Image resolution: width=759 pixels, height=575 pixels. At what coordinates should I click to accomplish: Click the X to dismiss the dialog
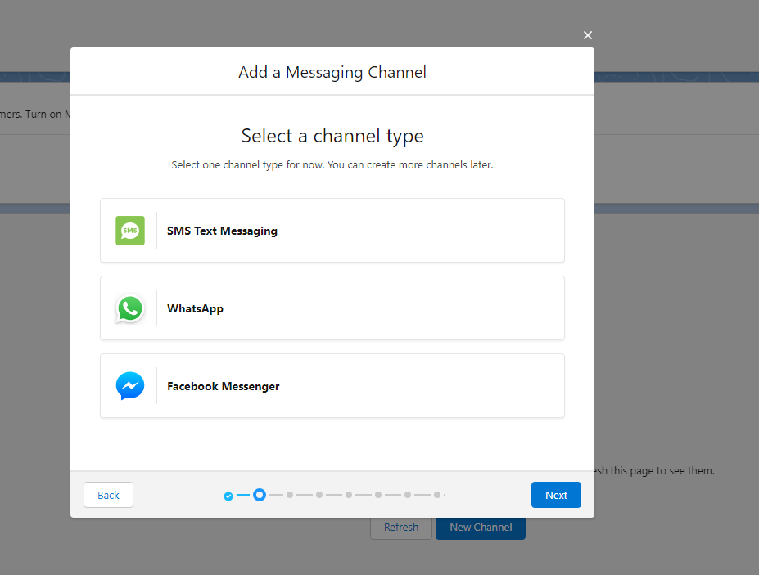tap(587, 35)
